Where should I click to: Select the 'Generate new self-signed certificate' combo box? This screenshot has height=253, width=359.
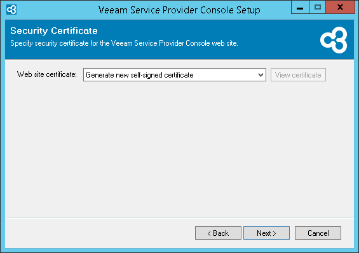(175, 74)
